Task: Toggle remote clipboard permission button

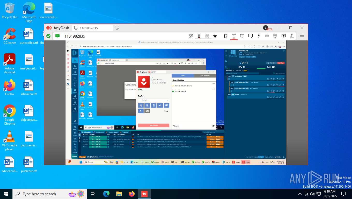Action: click(x=154, y=105)
